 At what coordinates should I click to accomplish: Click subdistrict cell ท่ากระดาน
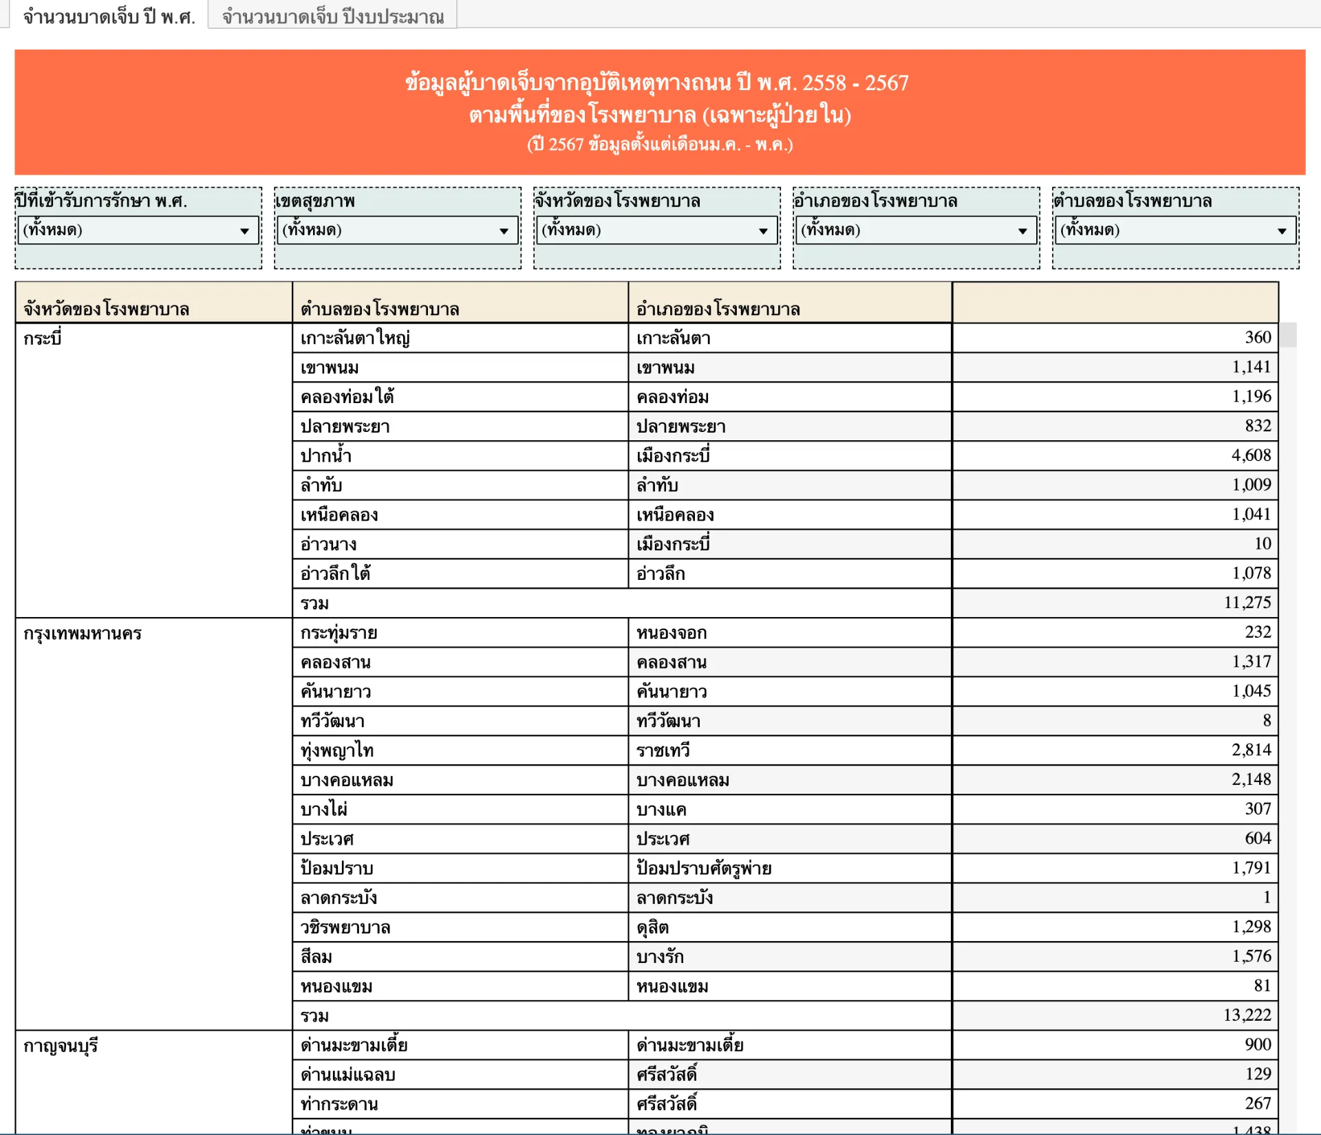click(x=460, y=1104)
